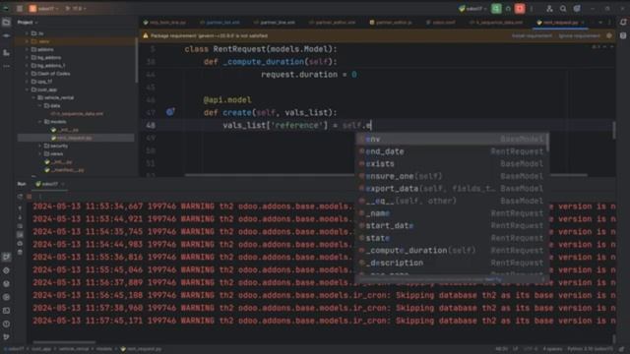Switch to partner_list.xml editor tab
The image size is (630, 354).
pos(220,23)
